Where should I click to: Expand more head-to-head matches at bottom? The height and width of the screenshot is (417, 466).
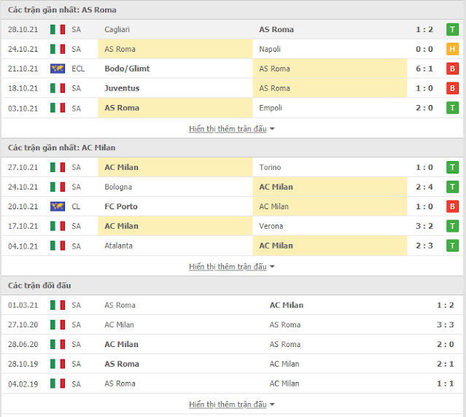tap(232, 404)
